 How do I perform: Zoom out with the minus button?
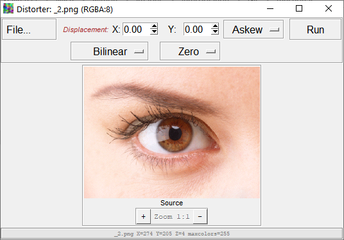[x=200, y=216]
